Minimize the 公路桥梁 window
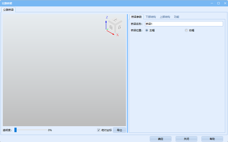The width and height of the screenshot is (228, 142). [212, 3]
